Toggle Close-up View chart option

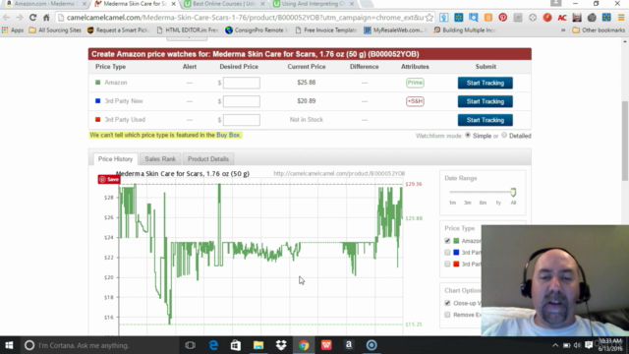pos(447,303)
